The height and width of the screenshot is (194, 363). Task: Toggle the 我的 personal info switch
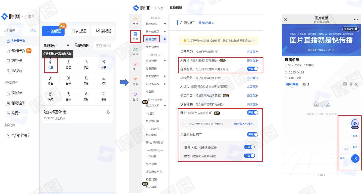pos(252,113)
